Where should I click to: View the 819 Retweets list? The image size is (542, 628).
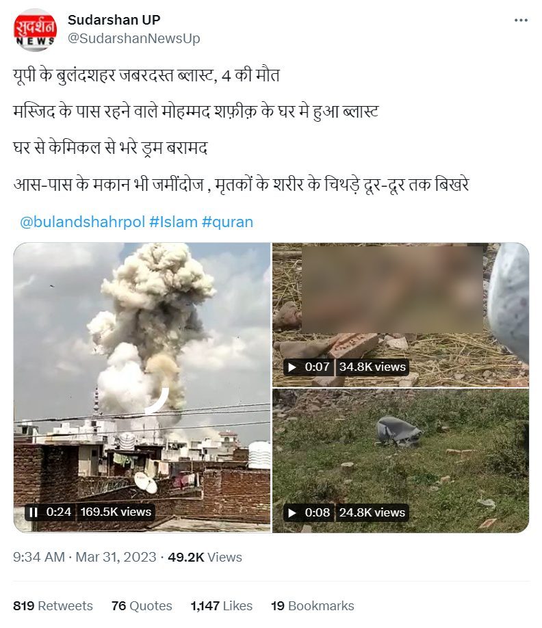point(53,605)
